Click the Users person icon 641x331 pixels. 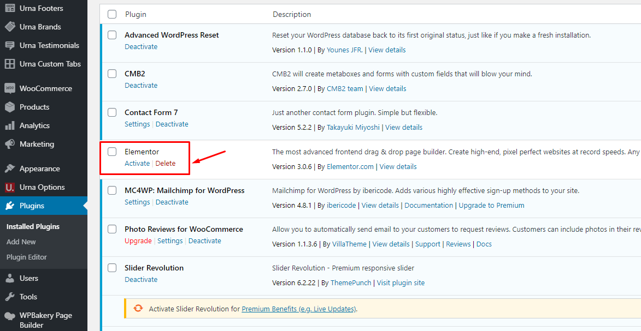(10, 278)
